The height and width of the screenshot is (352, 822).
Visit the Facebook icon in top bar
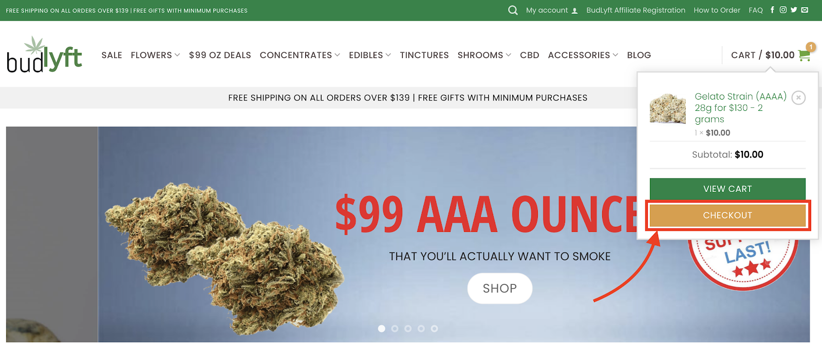coord(772,10)
